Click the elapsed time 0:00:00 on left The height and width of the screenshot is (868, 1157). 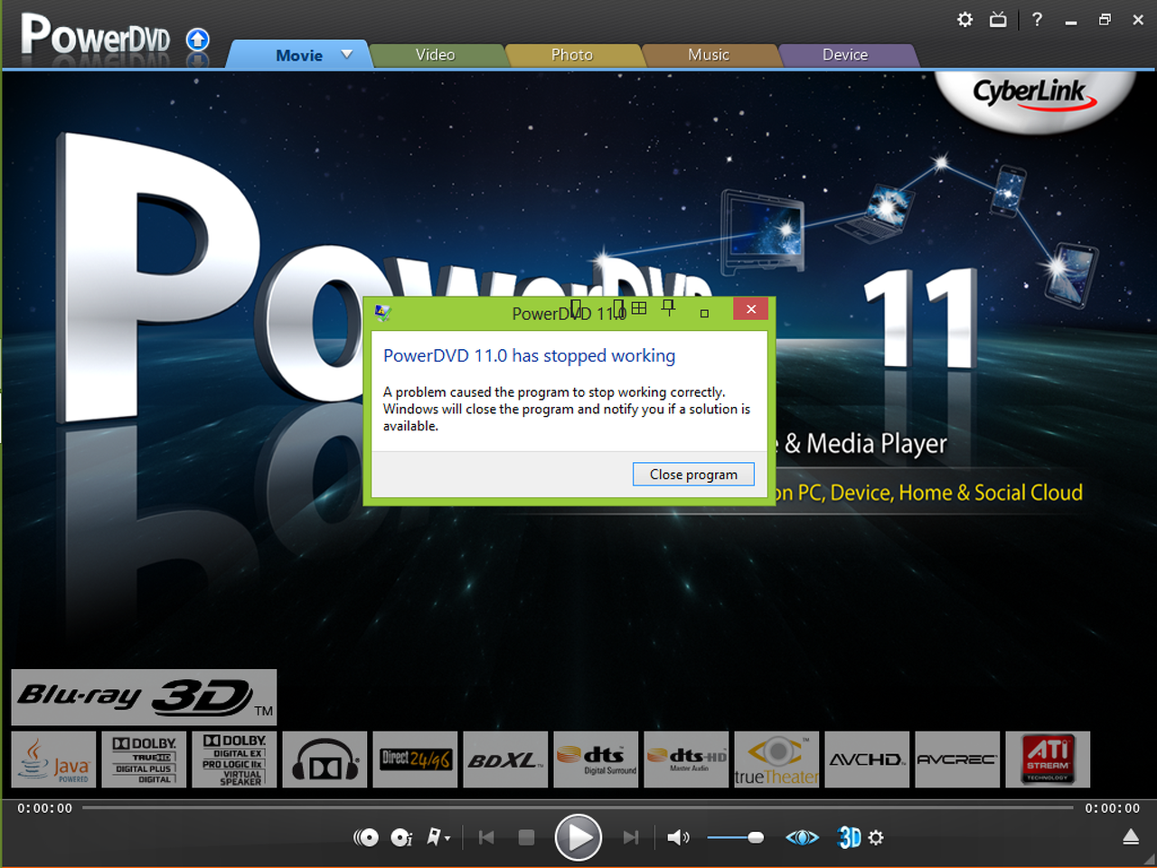(45, 808)
